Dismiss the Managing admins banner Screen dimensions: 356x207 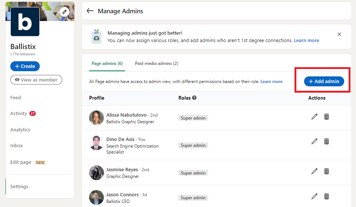[339, 34]
